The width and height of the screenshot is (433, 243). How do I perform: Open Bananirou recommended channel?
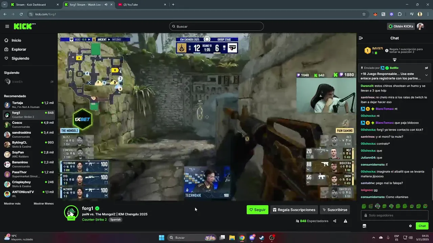[x=29, y=164]
